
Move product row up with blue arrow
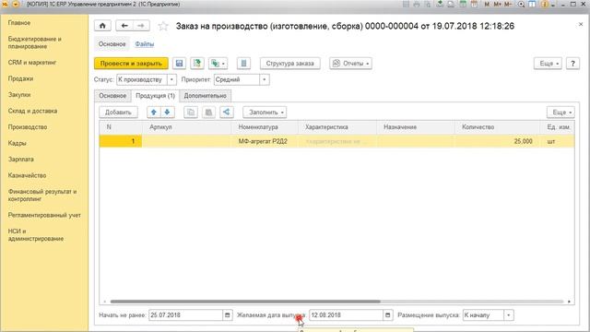coord(154,113)
